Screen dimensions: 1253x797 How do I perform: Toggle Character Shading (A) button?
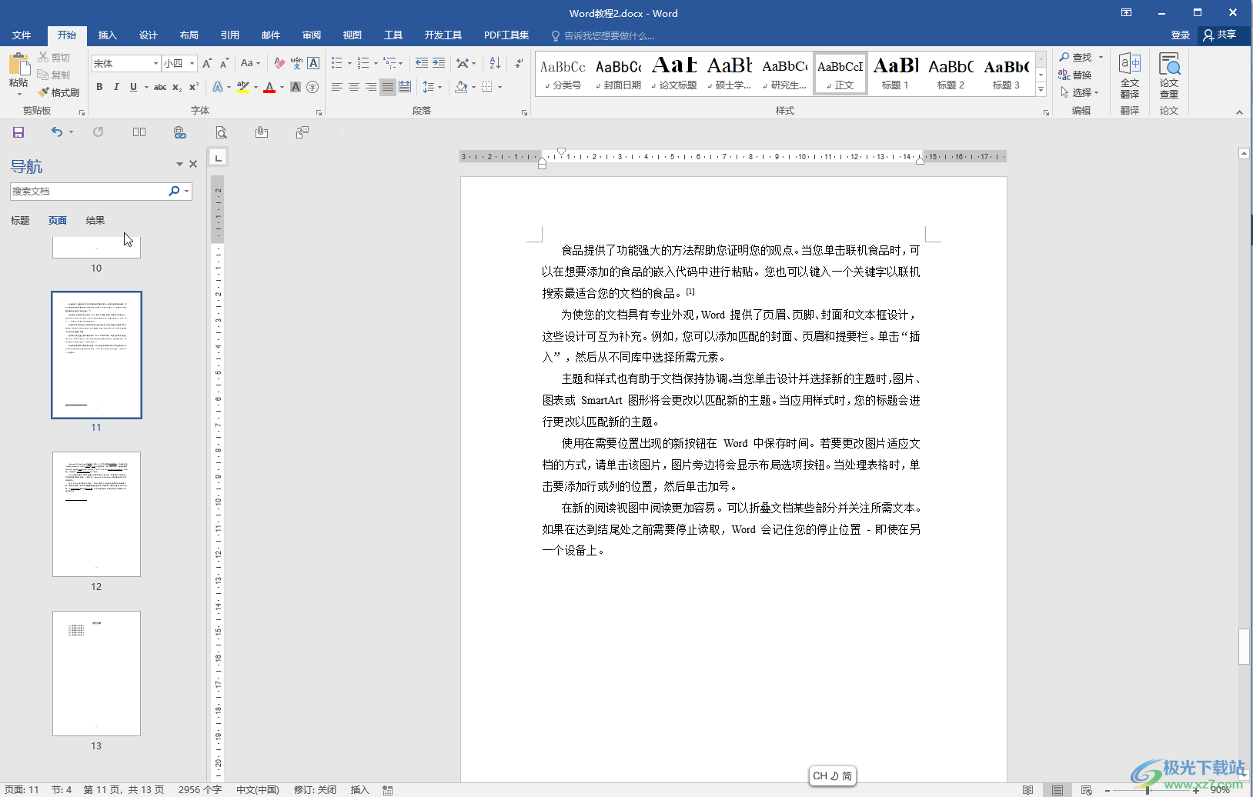(x=296, y=87)
